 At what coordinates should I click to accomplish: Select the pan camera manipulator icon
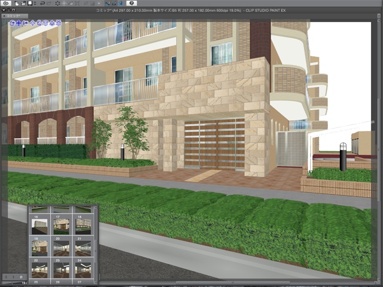[19, 23]
